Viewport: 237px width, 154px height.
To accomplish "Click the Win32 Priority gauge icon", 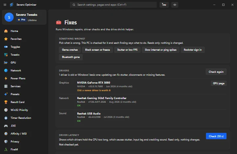I will pos(6,110).
